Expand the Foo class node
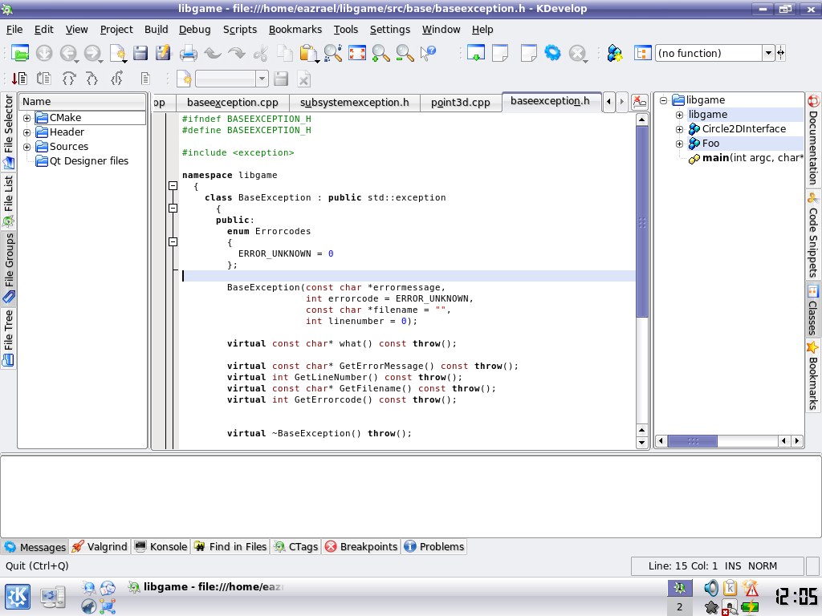 pos(679,144)
